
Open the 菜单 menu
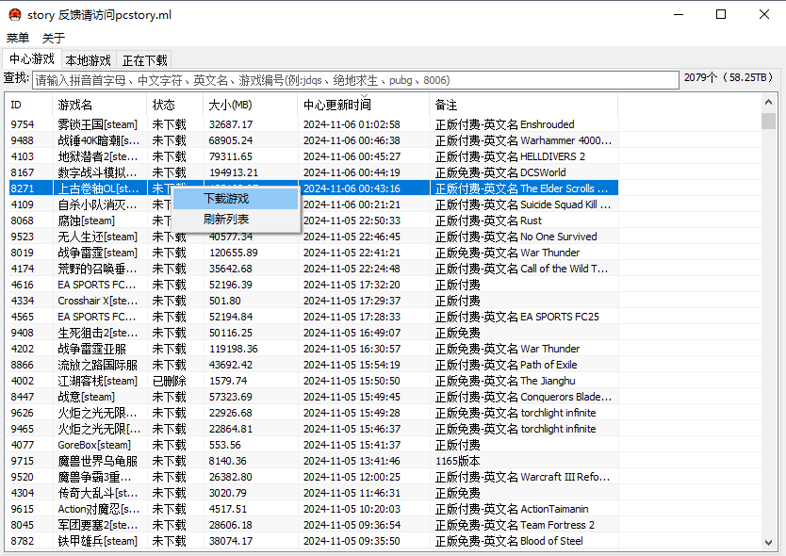pos(18,38)
